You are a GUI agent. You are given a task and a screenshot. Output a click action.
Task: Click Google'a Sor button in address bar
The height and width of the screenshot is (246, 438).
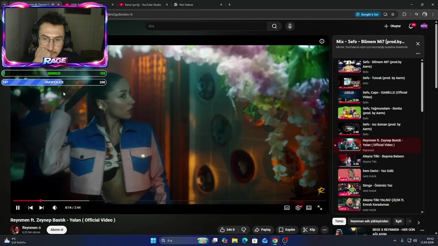368,14
